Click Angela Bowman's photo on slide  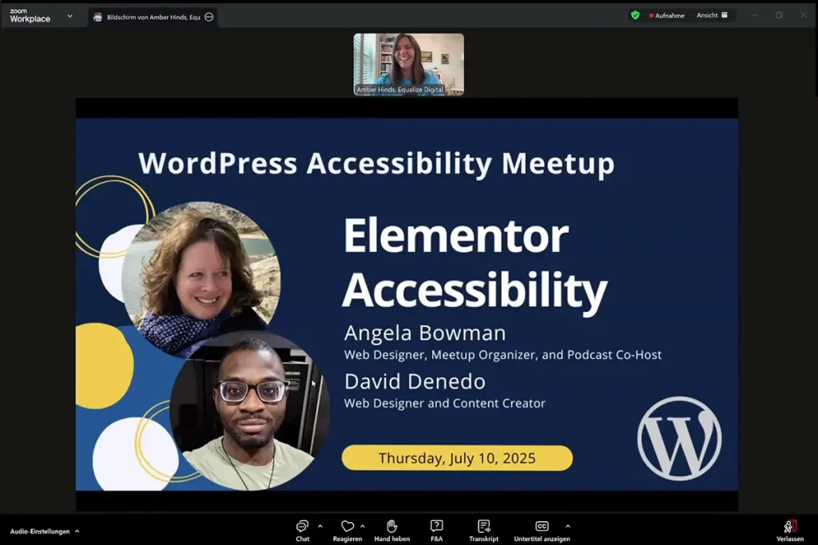(201, 278)
